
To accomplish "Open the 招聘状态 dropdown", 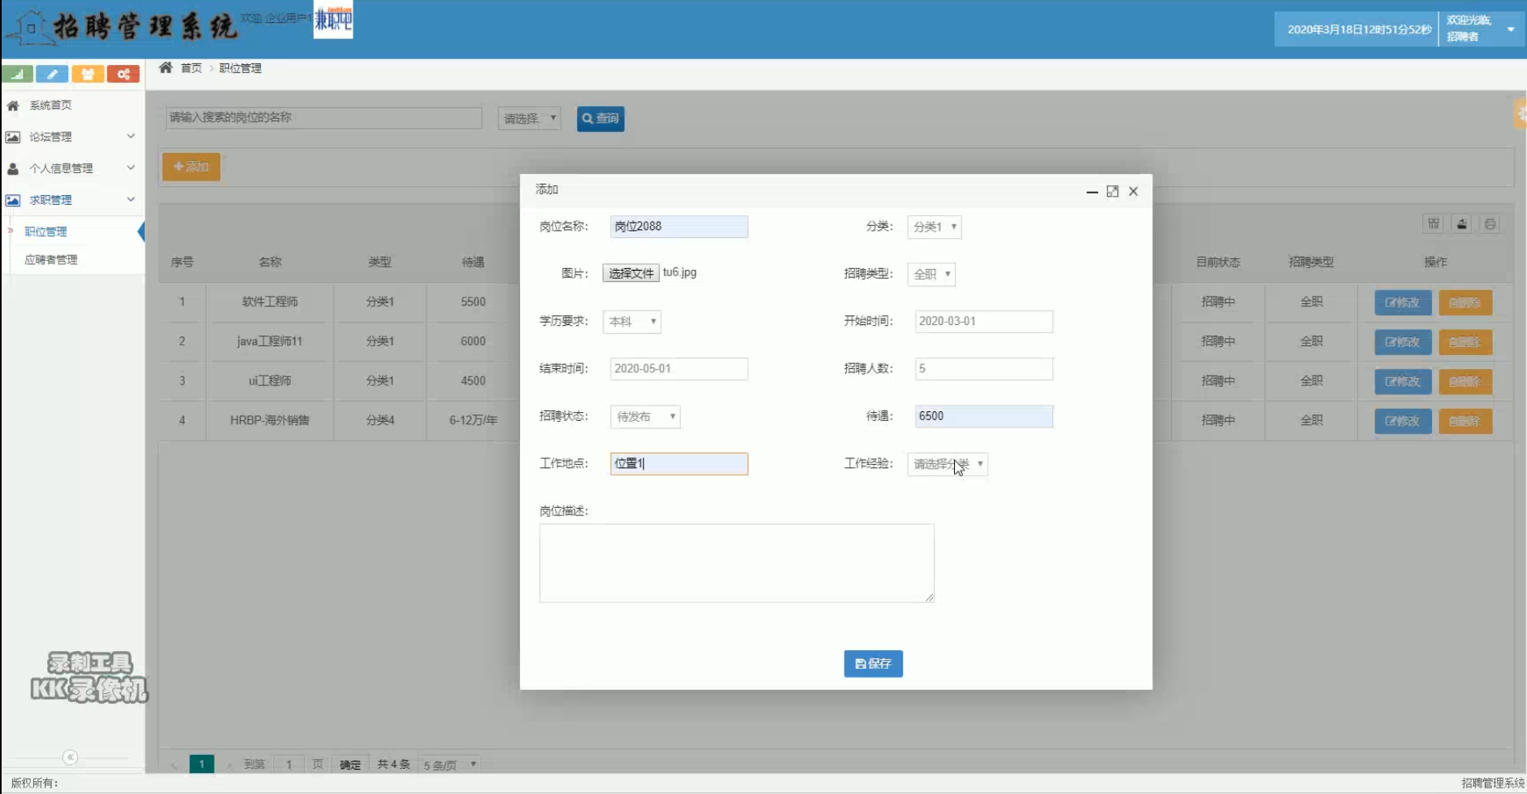I will point(645,417).
